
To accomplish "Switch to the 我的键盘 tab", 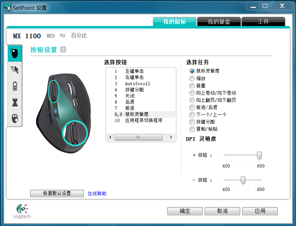I will coord(219,22).
